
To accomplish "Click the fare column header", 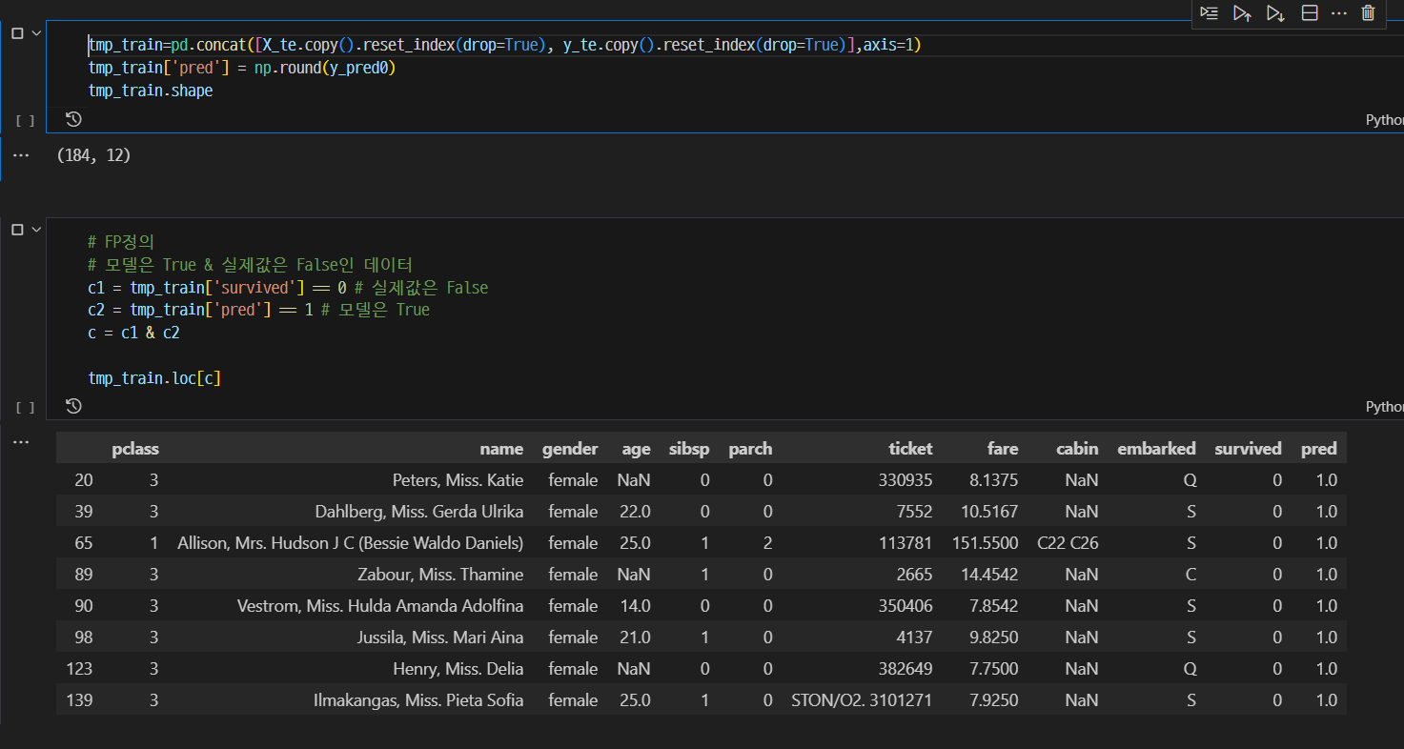I will click(x=1003, y=449).
